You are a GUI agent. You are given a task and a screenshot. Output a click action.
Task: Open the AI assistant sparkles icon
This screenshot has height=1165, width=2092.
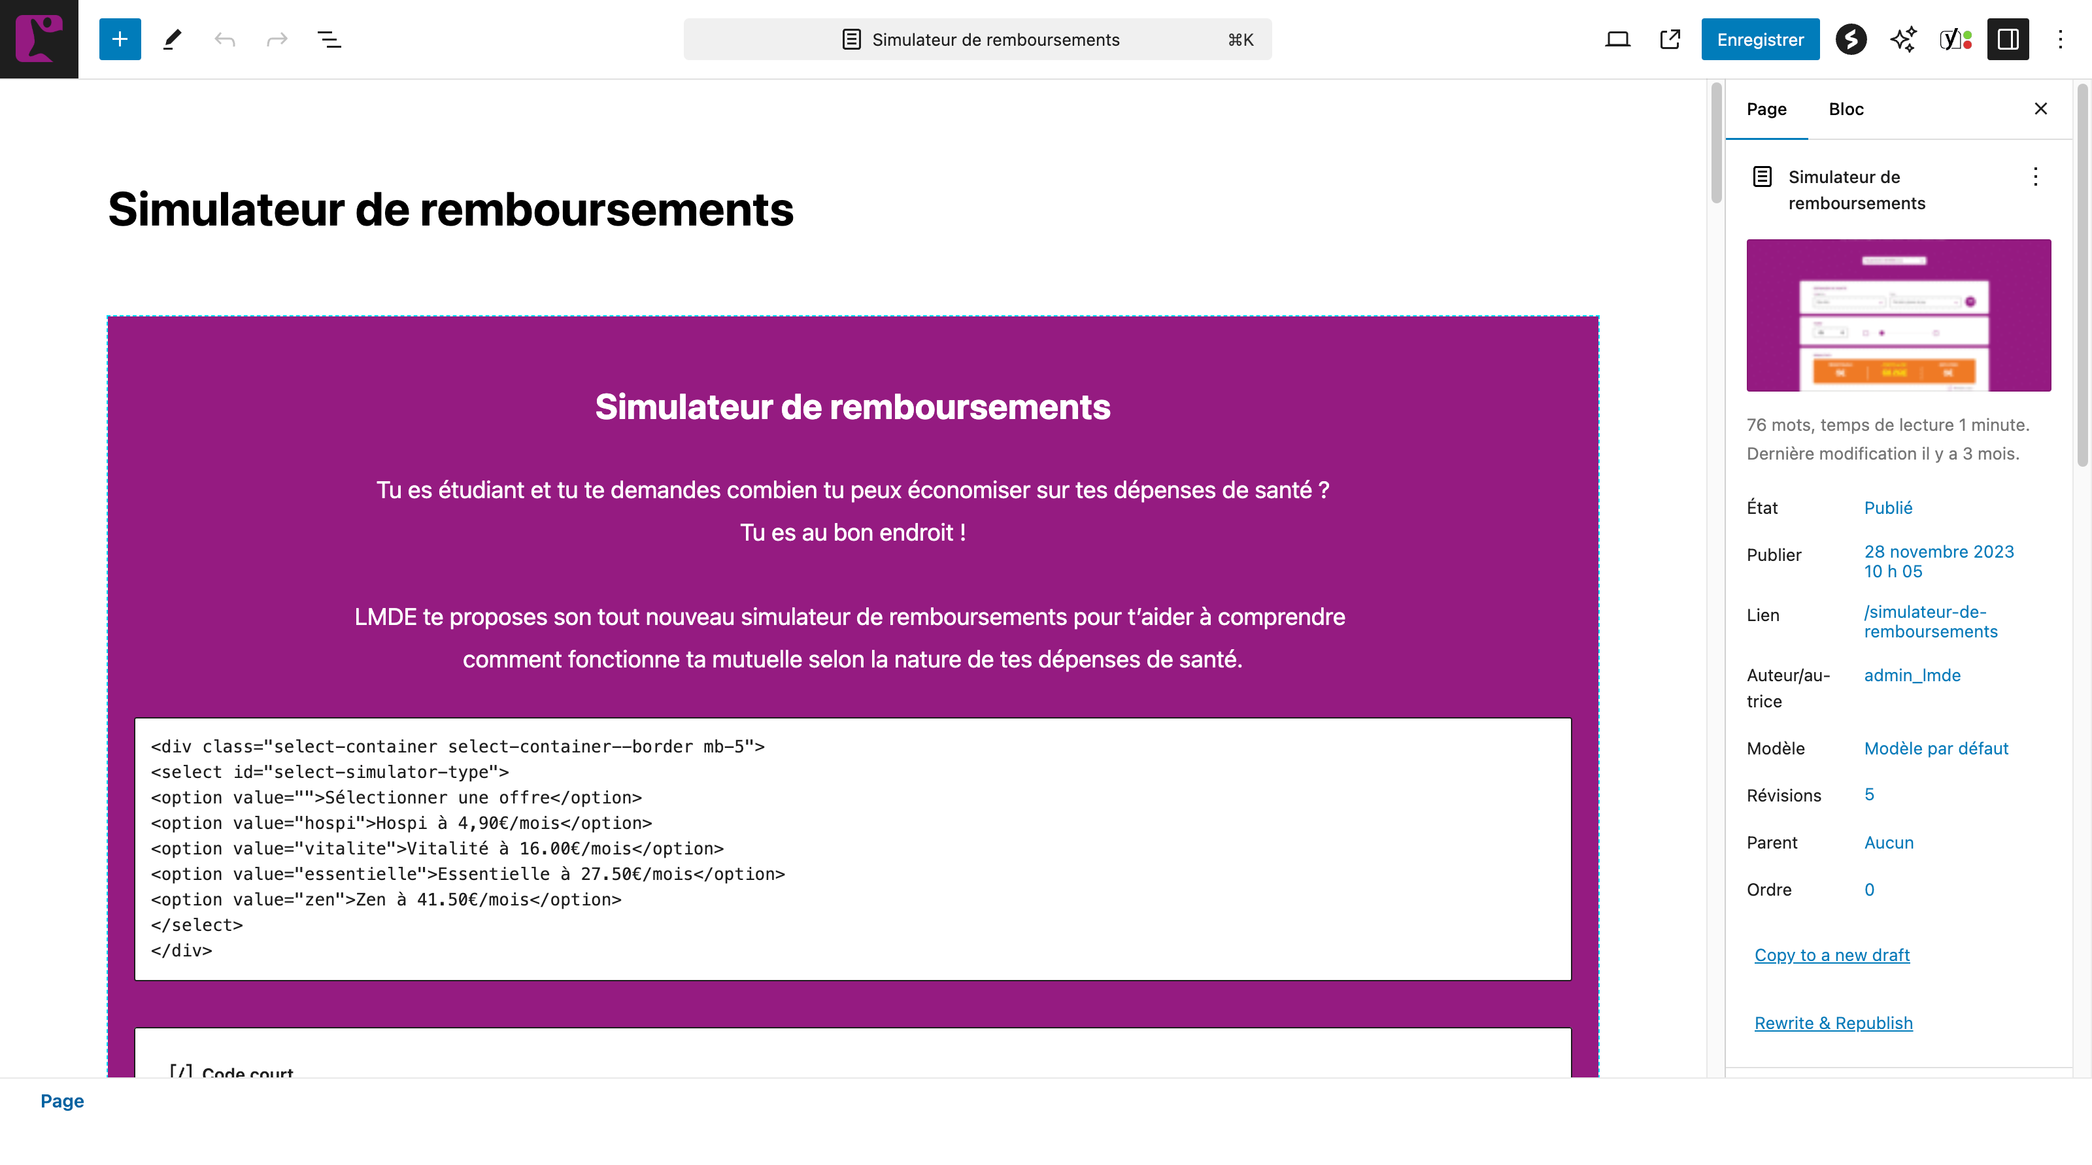1903,39
